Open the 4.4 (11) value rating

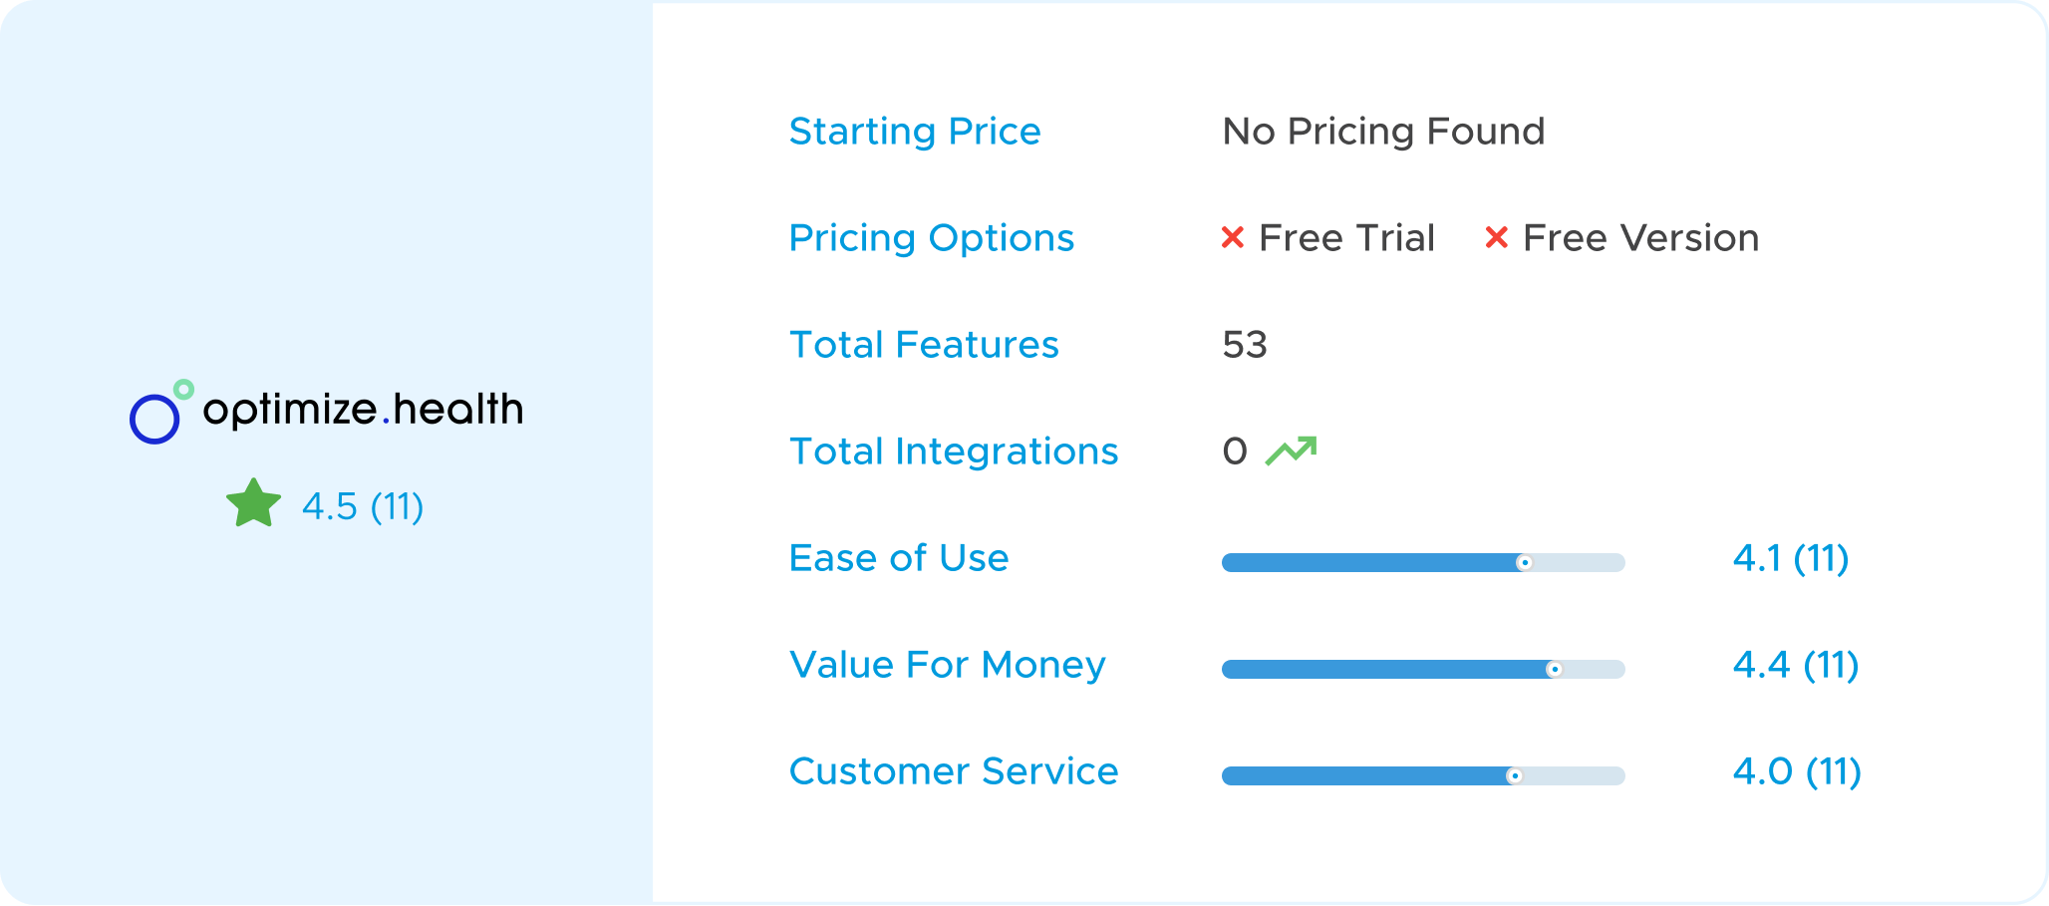coord(1796,665)
